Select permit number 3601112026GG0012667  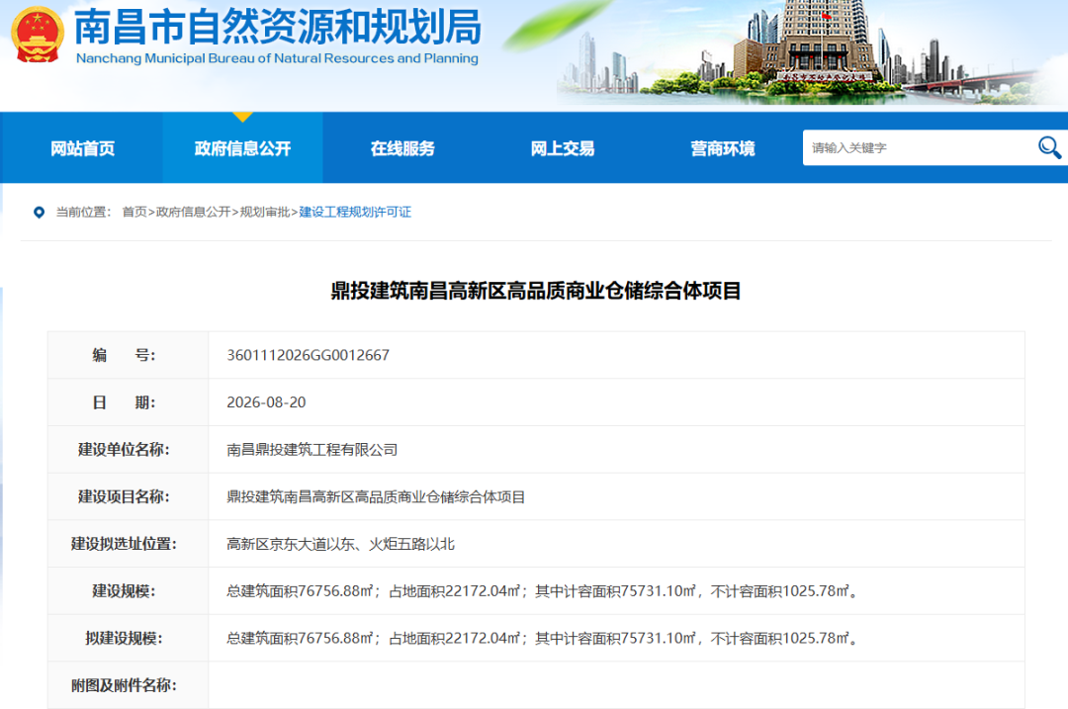pos(308,355)
